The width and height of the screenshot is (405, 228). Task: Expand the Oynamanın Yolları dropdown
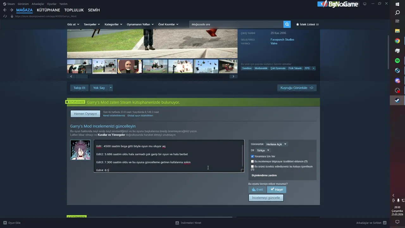click(140, 24)
